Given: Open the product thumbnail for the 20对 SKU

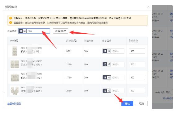Looking at the screenshot, I should [x=15, y=90].
